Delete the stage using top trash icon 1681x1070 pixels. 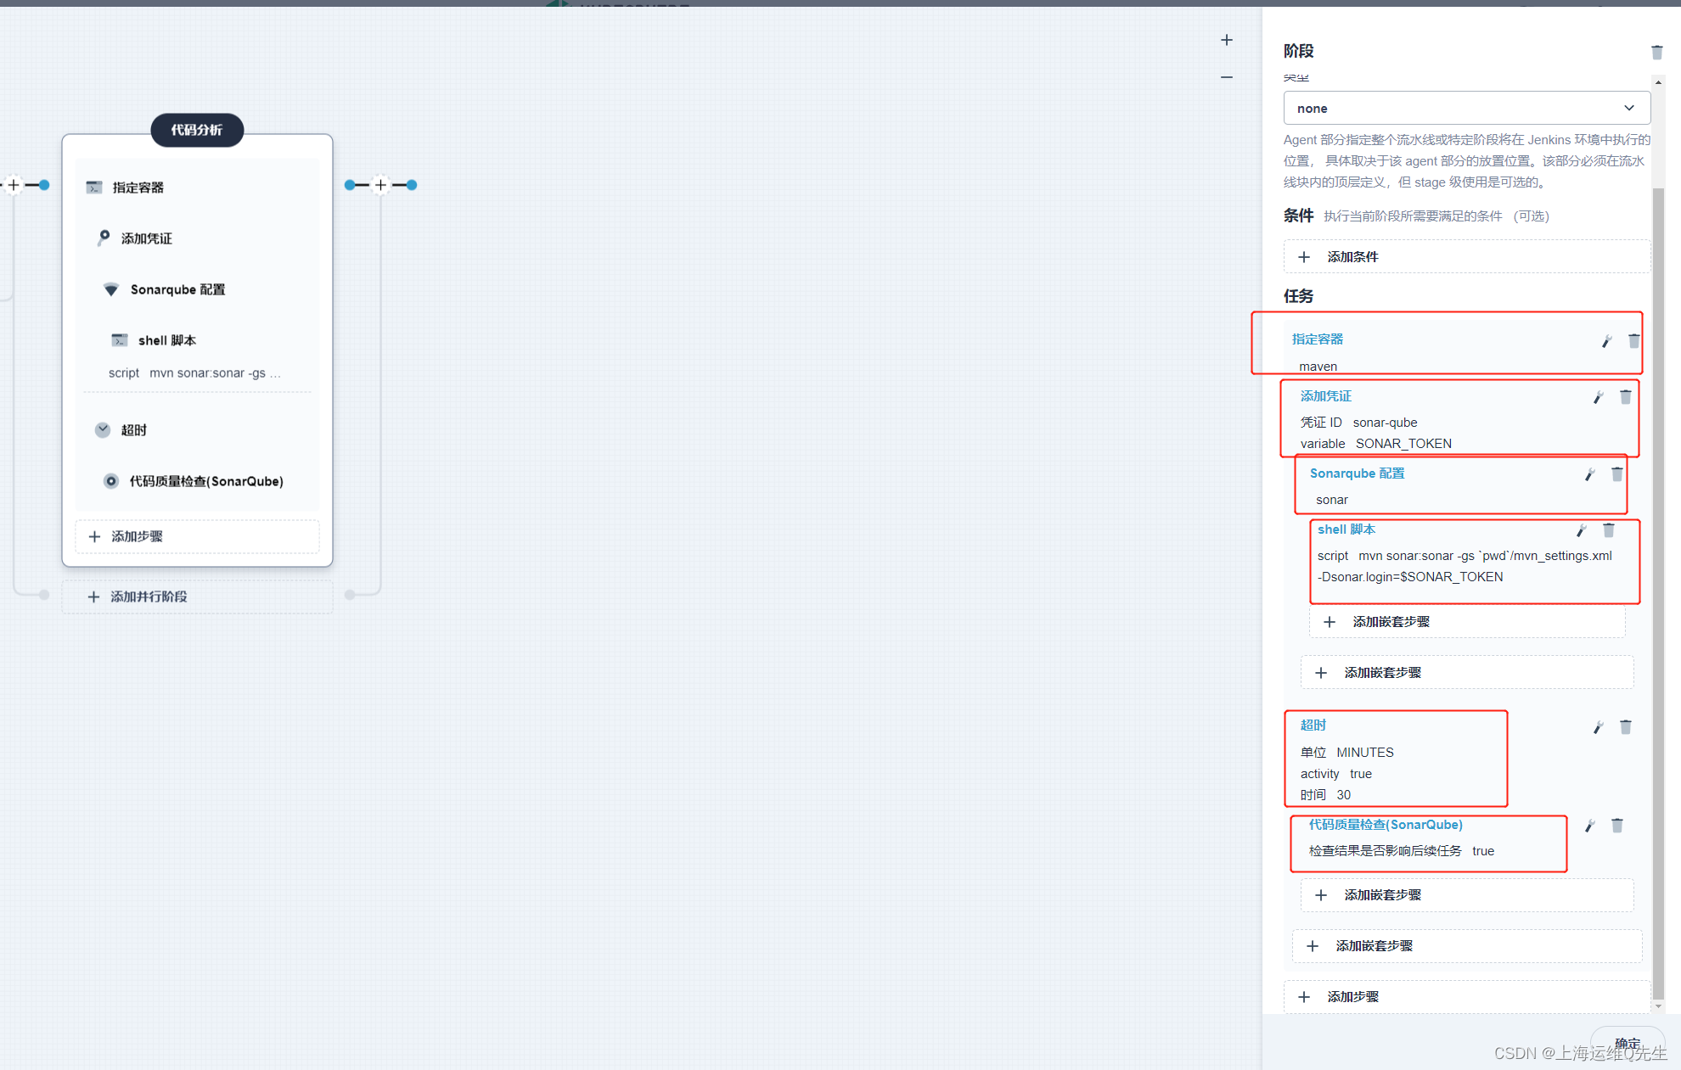1656,52
